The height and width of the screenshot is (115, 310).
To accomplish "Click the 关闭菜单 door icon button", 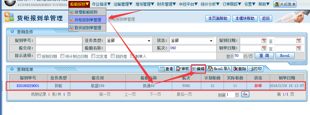I will coord(285,4).
